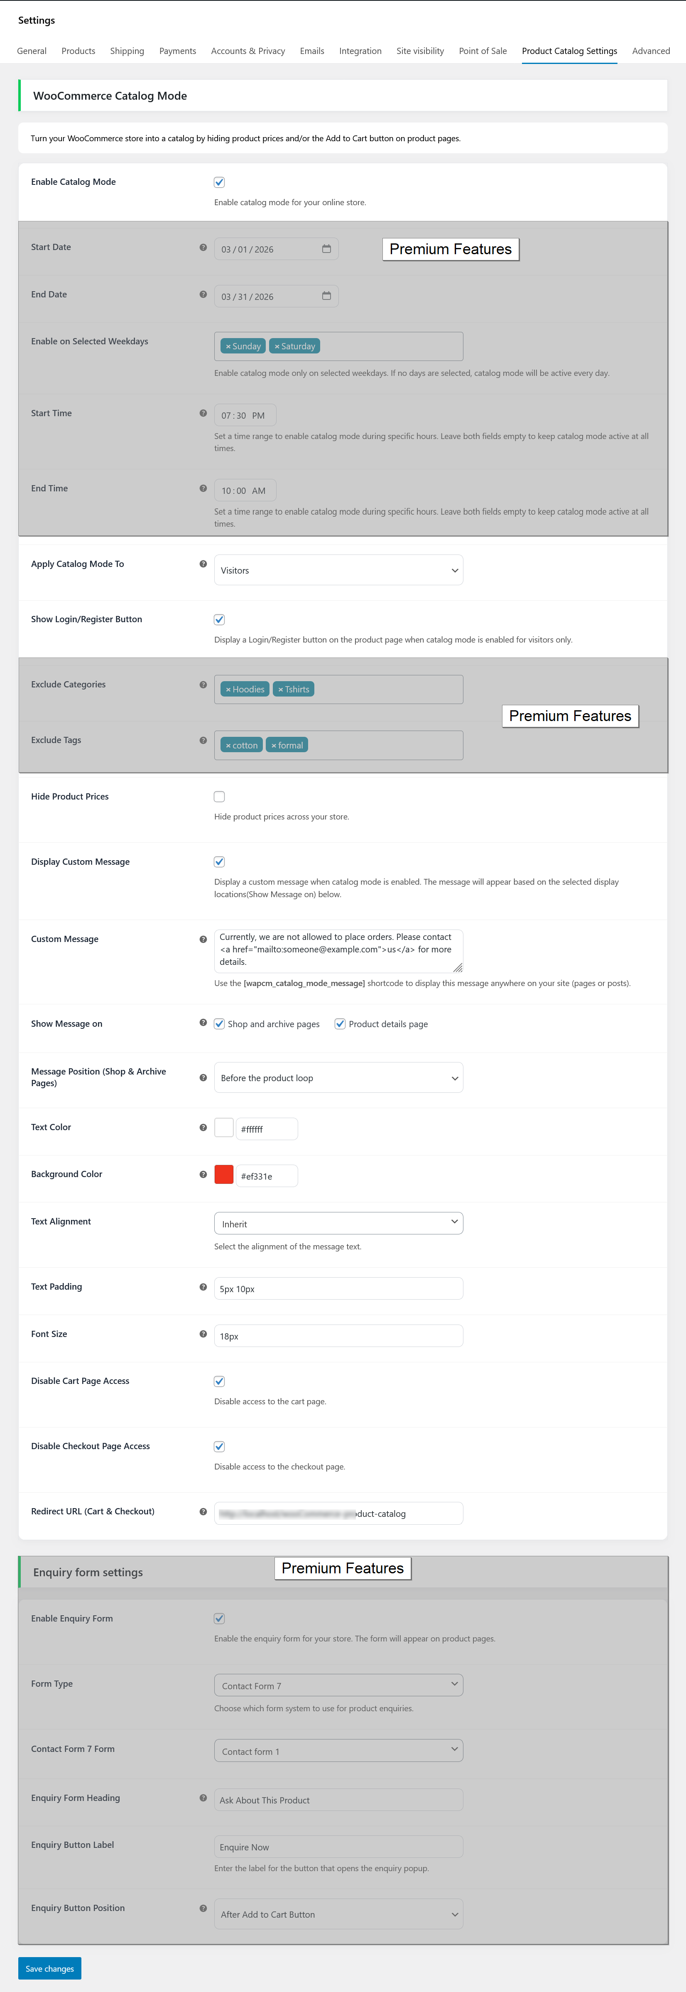The height and width of the screenshot is (1992, 686).
Task: Click the Save changes button
Action: pyautogui.click(x=49, y=1968)
